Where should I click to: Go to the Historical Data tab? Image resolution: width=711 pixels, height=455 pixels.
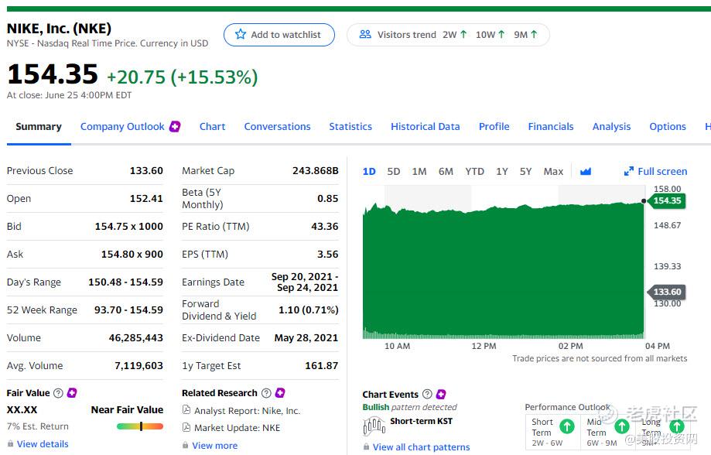click(x=425, y=126)
